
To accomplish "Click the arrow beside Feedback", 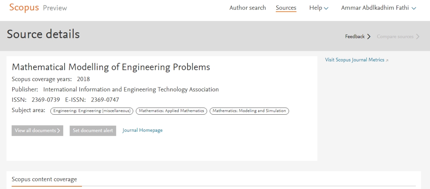I will [369, 36].
